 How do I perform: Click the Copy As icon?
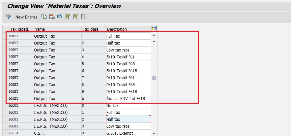44,17
